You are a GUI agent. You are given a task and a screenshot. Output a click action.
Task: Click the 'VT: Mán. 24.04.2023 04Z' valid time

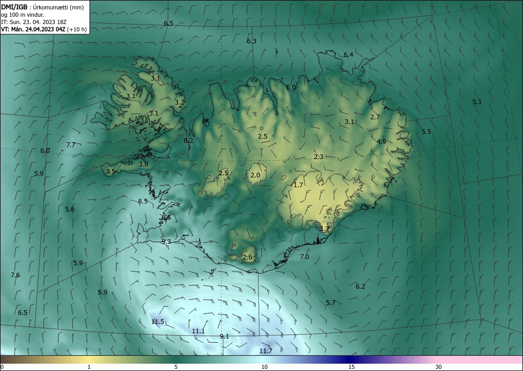(x=33, y=29)
